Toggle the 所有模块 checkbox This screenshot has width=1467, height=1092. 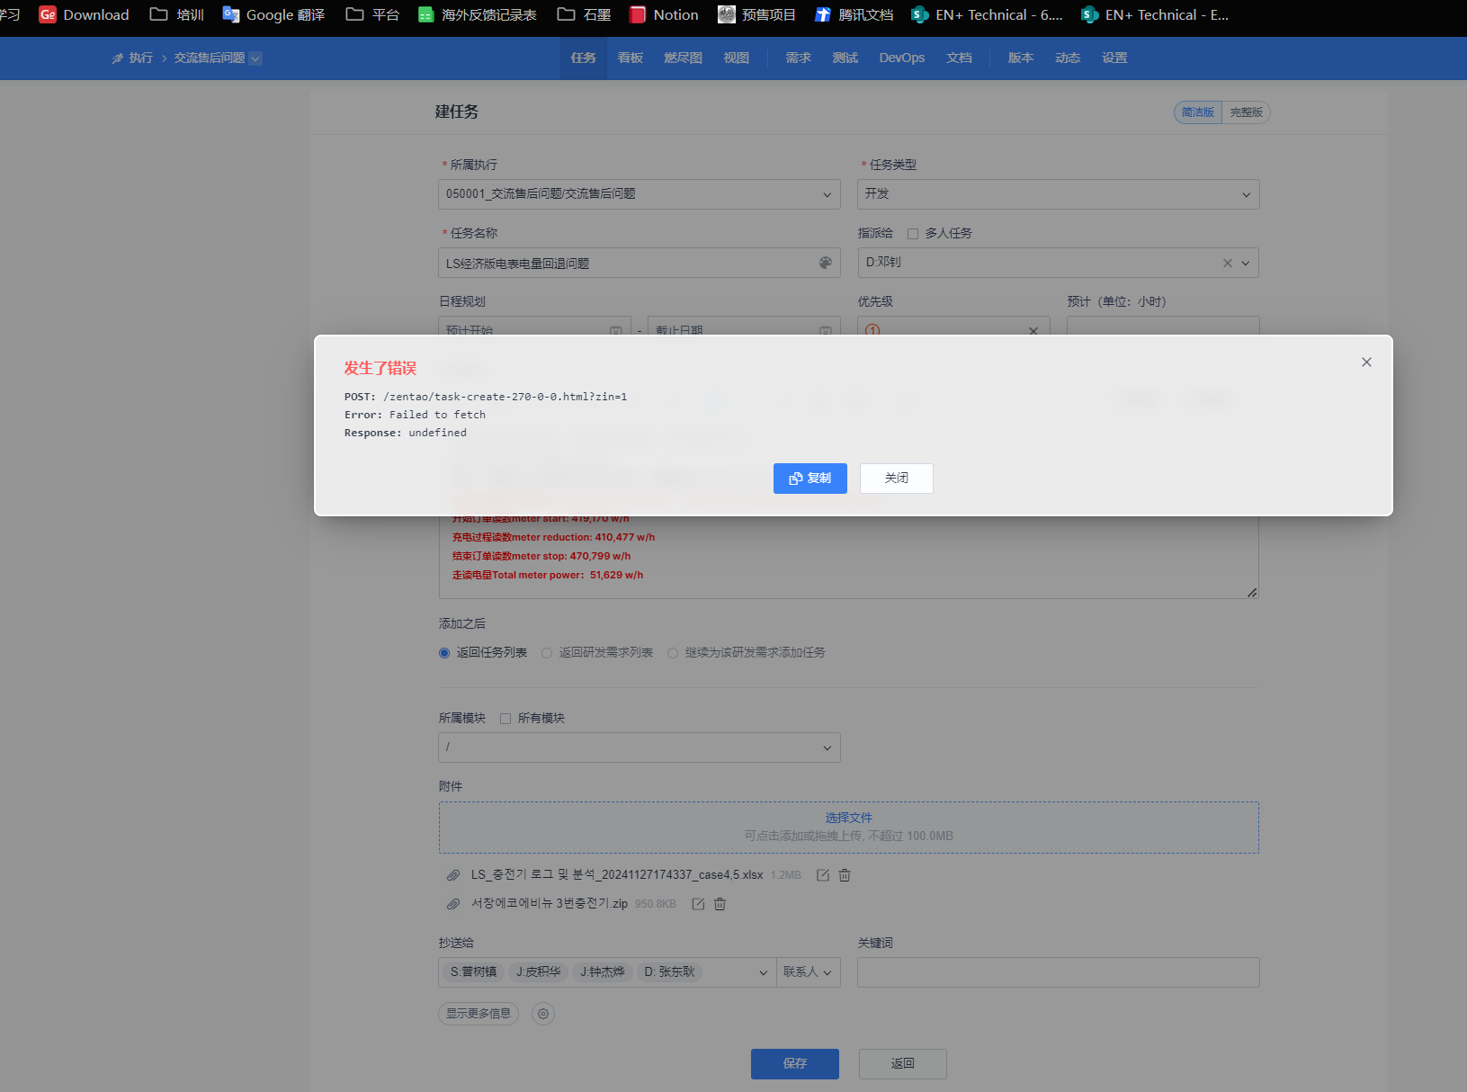coord(505,719)
